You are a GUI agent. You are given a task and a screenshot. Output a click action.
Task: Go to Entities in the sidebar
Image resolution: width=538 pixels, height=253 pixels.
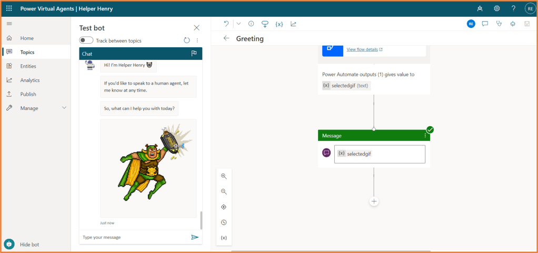click(28, 66)
